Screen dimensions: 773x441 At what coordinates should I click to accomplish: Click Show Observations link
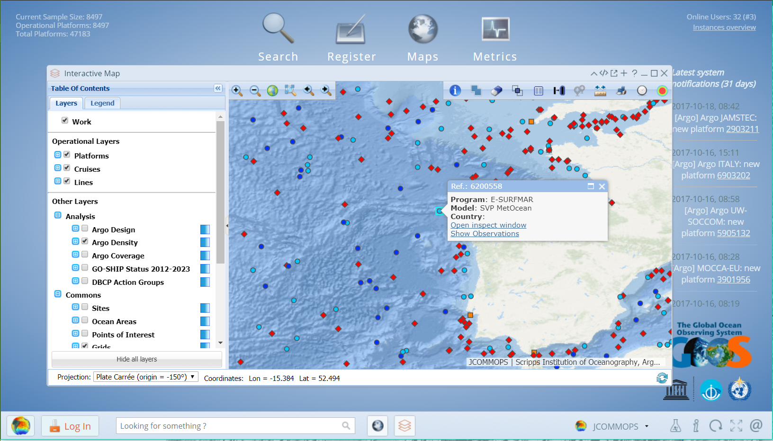485,234
